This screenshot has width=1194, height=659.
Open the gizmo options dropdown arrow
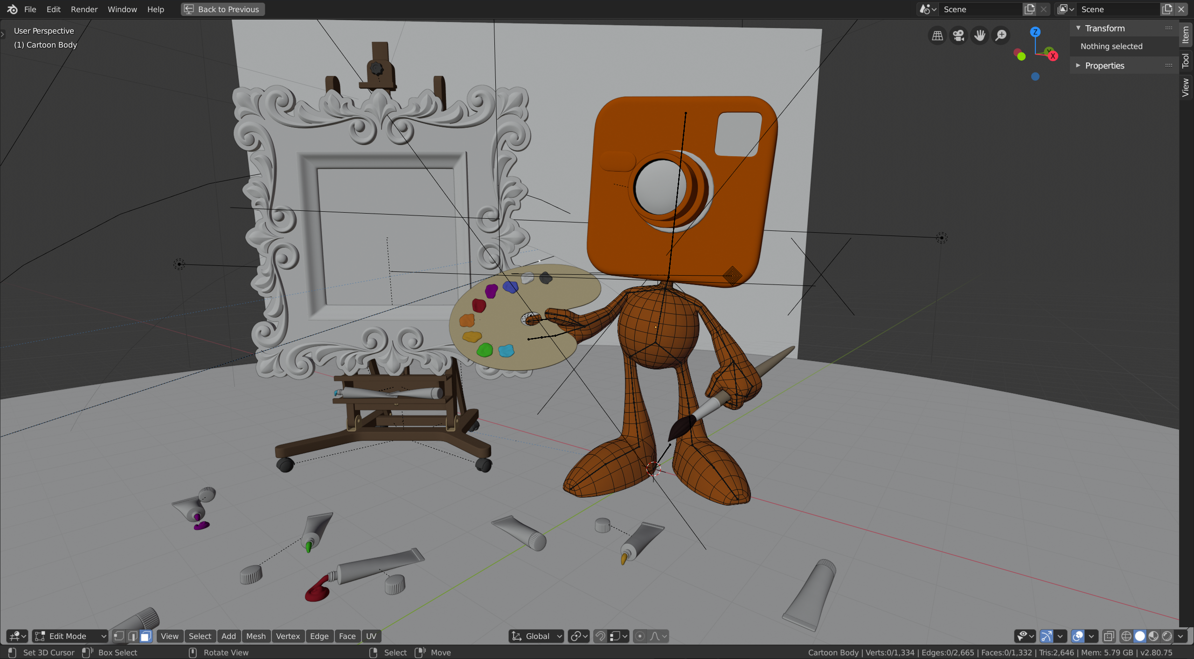(1060, 636)
